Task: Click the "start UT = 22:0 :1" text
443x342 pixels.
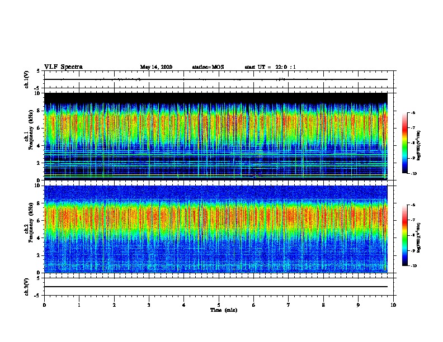Action: 270,67
